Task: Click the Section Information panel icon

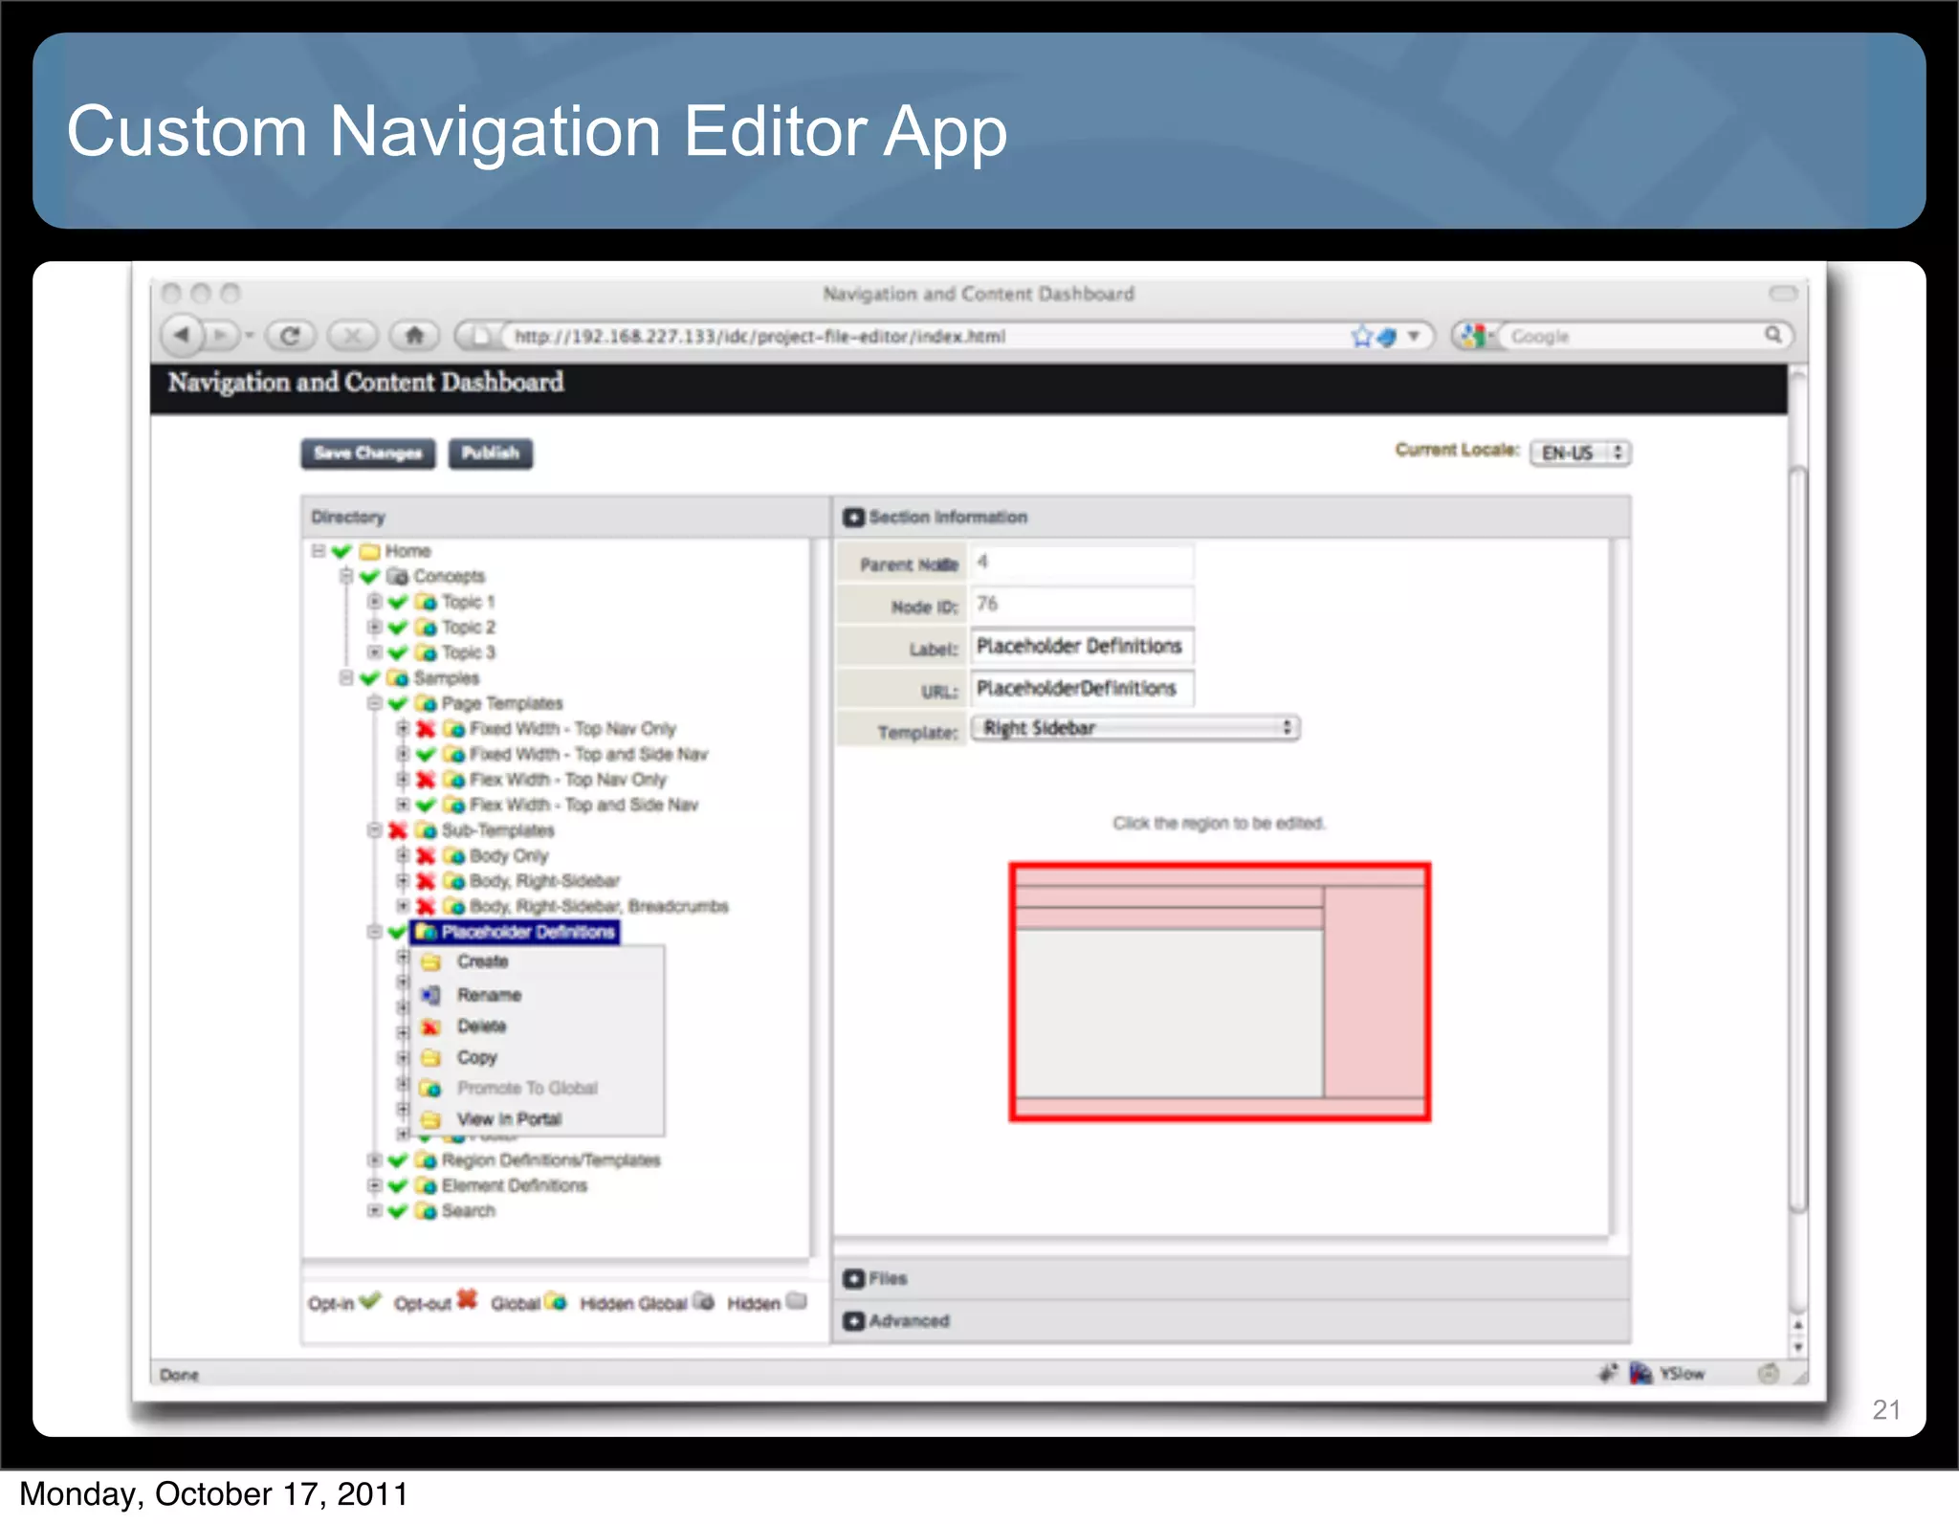Action: click(x=853, y=518)
